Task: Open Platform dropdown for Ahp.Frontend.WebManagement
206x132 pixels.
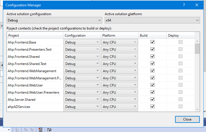Action: pyautogui.click(x=120, y=71)
